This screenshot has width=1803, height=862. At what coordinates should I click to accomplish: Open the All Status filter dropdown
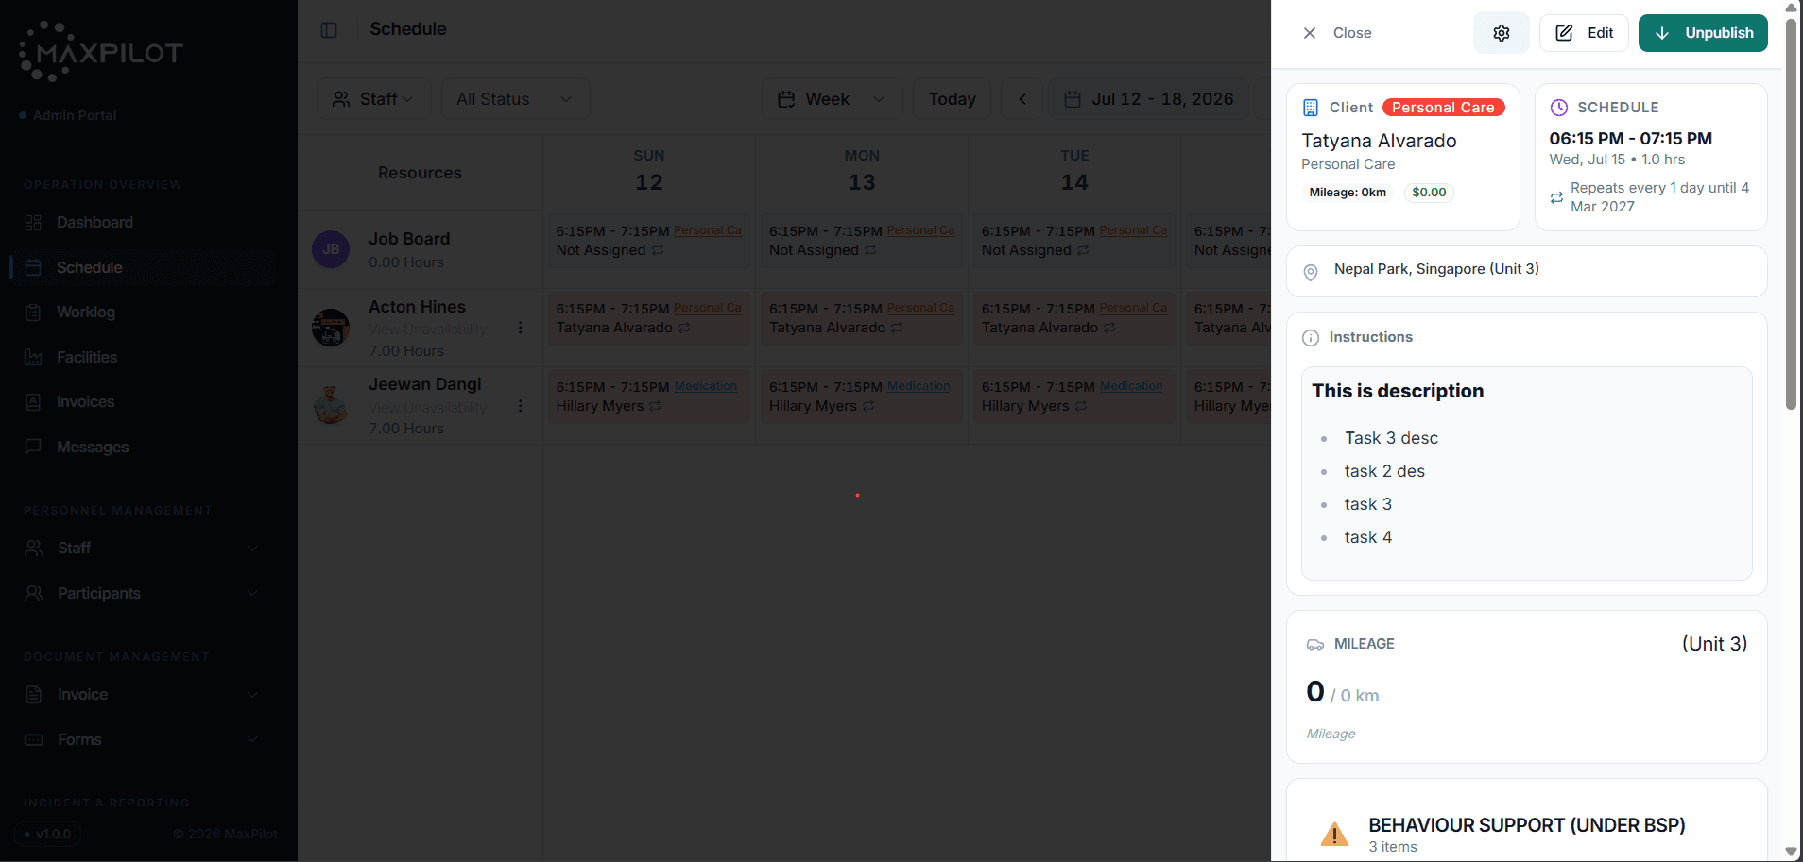(x=515, y=99)
